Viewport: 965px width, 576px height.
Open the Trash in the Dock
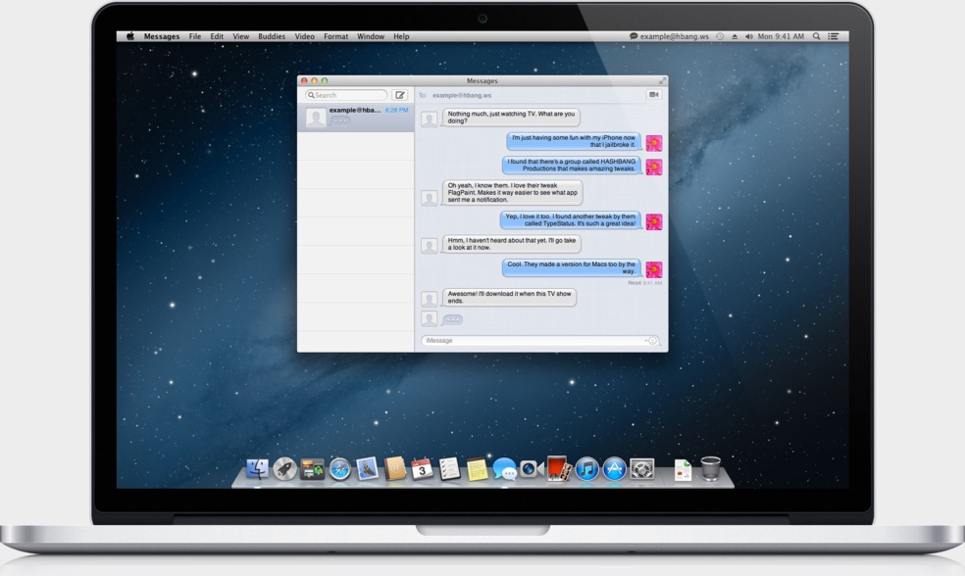click(x=710, y=469)
